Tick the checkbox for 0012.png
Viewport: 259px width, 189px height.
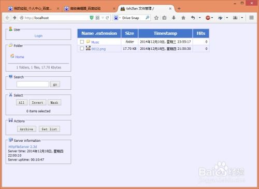coord(82,48)
